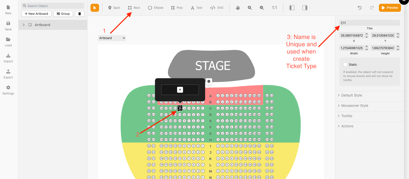
Task: Choose the SVG tool
Action: (x=217, y=8)
